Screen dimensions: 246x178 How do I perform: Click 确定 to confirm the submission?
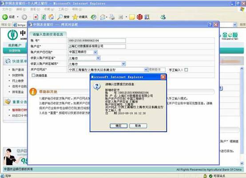tap(119, 126)
